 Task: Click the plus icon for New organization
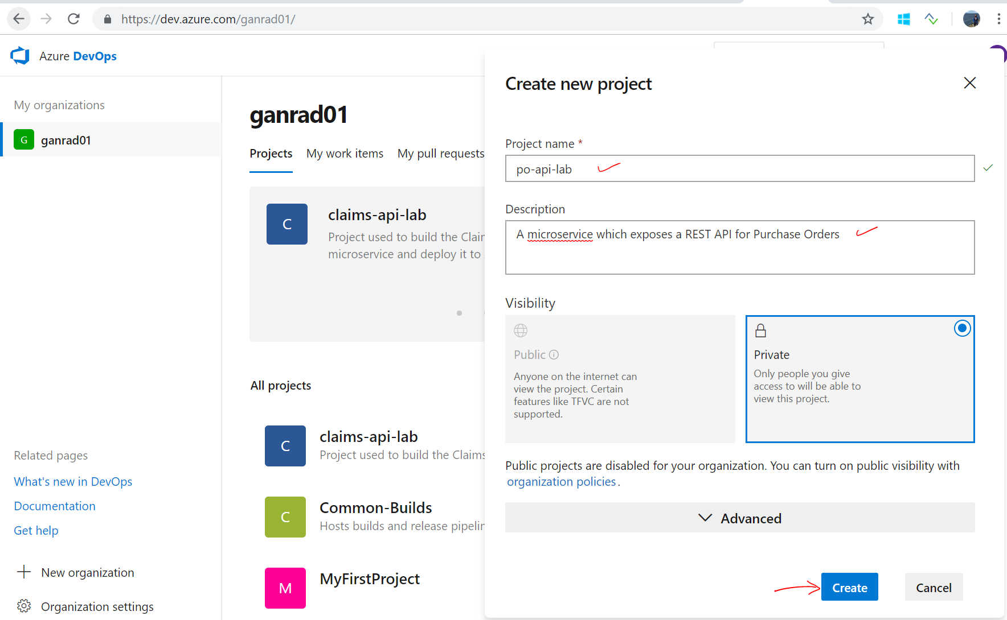click(24, 572)
